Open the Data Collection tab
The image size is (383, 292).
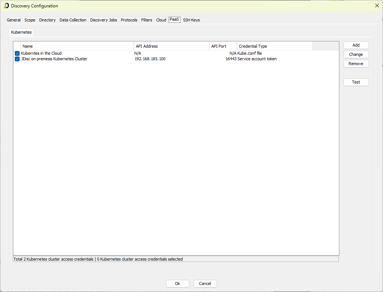pos(73,20)
